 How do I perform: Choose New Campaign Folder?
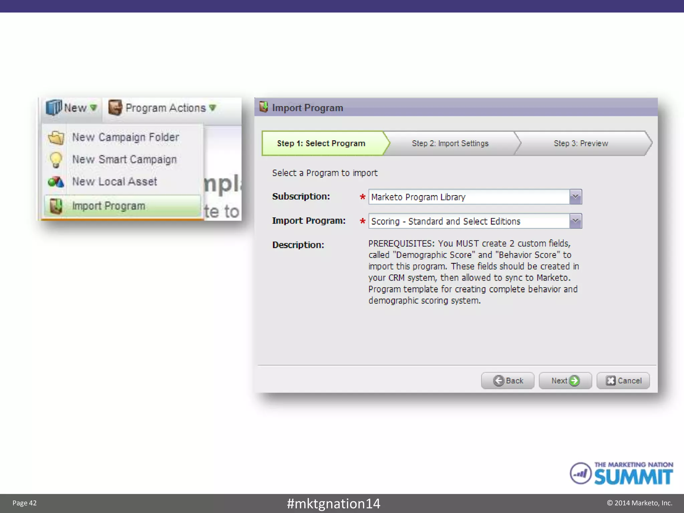(x=122, y=137)
